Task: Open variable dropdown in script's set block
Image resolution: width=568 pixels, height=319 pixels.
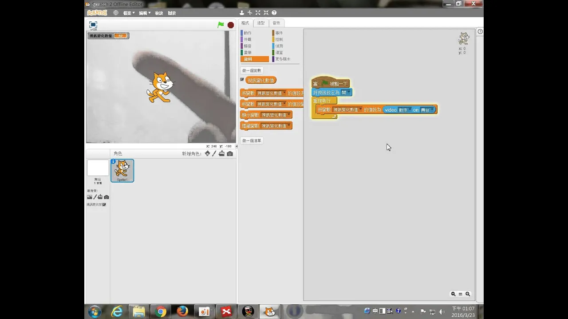Action: 348,109
